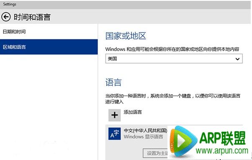Viewport: 252px width, 160px height.
Task: Click the 设置为主语言 button
Action: [x=155, y=153]
